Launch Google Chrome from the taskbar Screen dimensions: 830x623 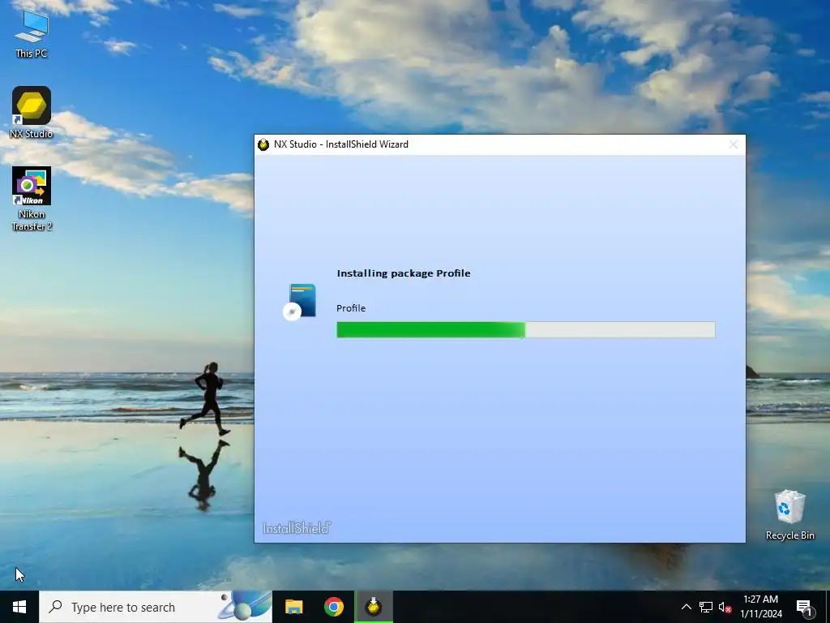point(333,607)
